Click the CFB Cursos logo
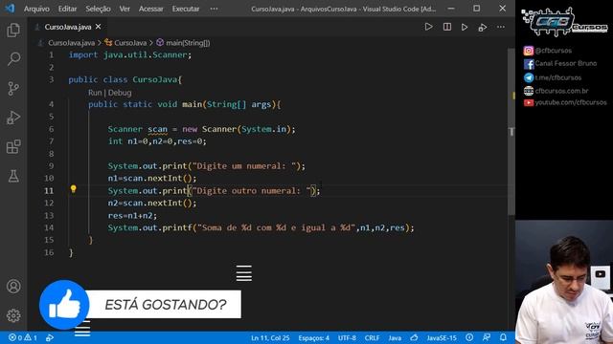Screen dimensions: 613x344 (x=564, y=22)
